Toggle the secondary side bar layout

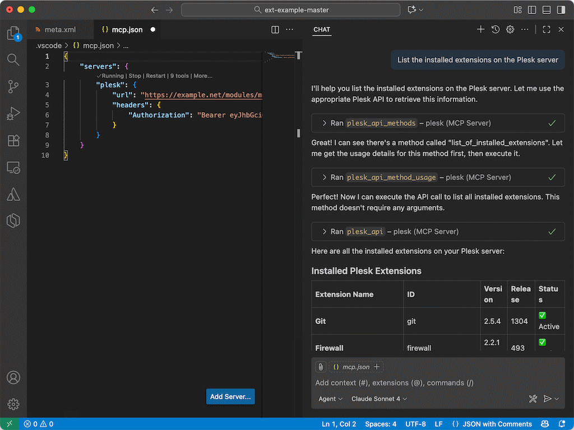560,10
